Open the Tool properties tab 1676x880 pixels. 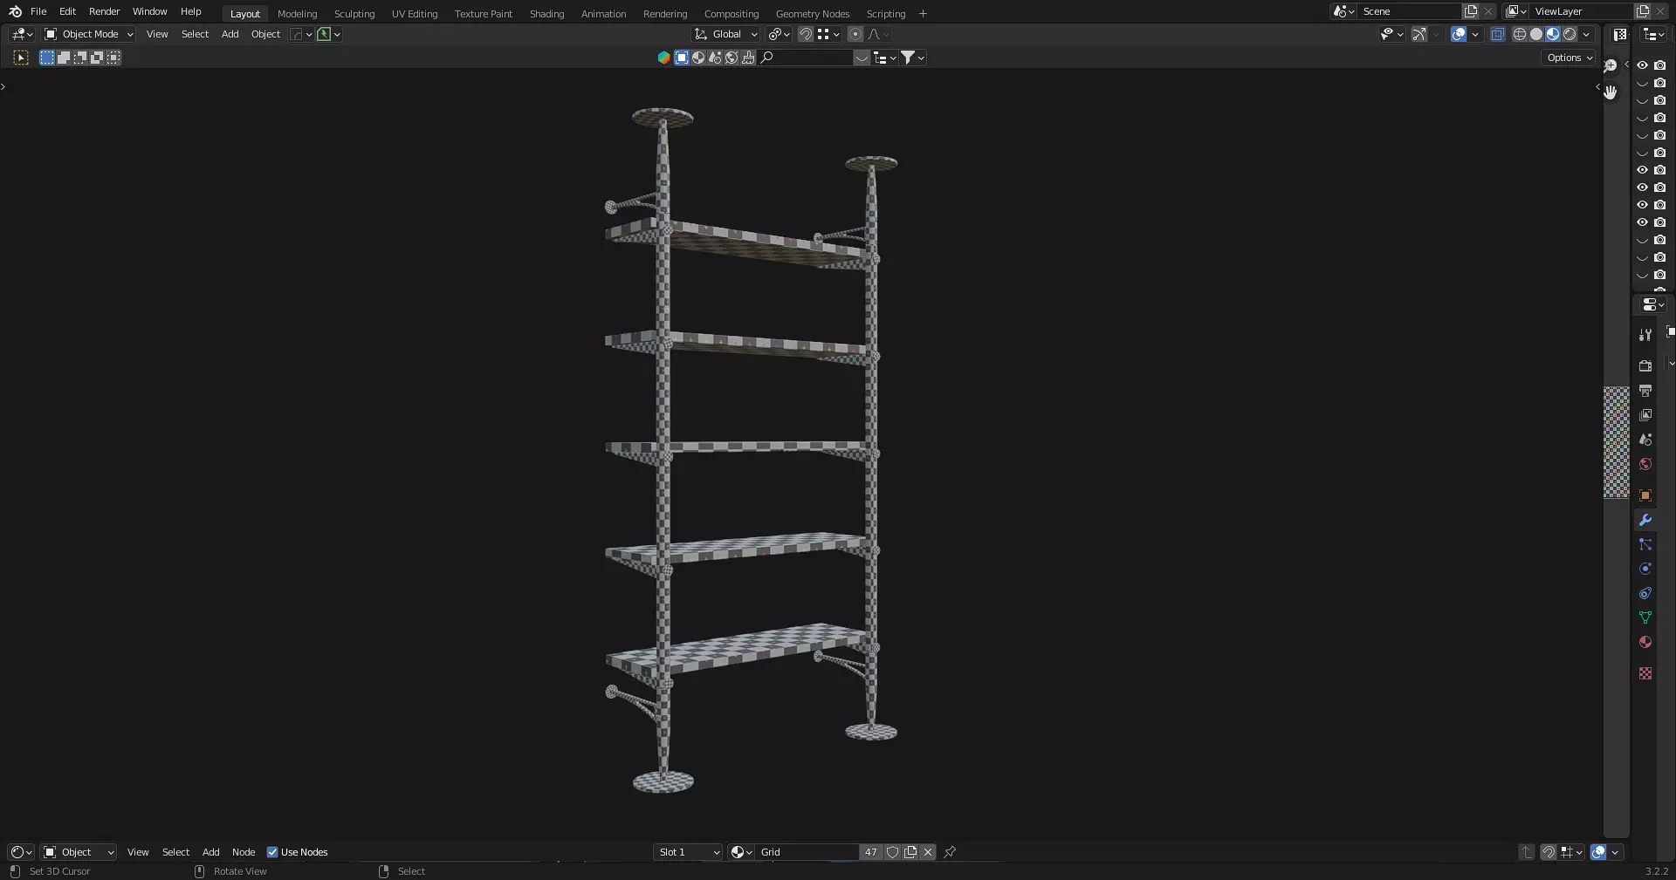coord(1645,335)
